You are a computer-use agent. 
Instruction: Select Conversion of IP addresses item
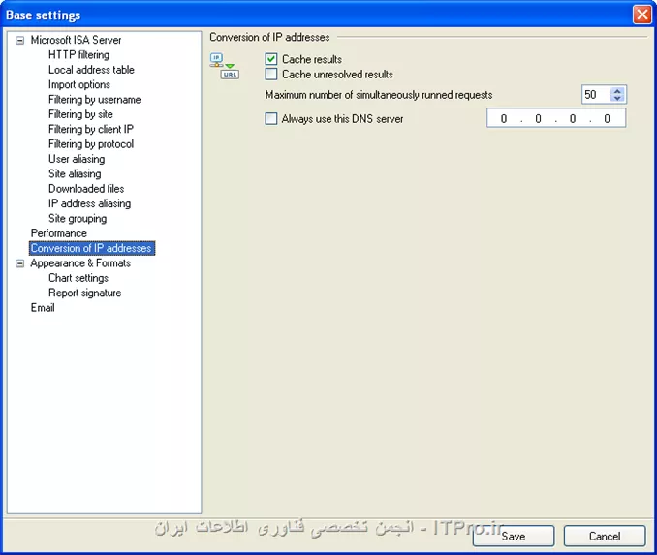pyautogui.click(x=92, y=248)
